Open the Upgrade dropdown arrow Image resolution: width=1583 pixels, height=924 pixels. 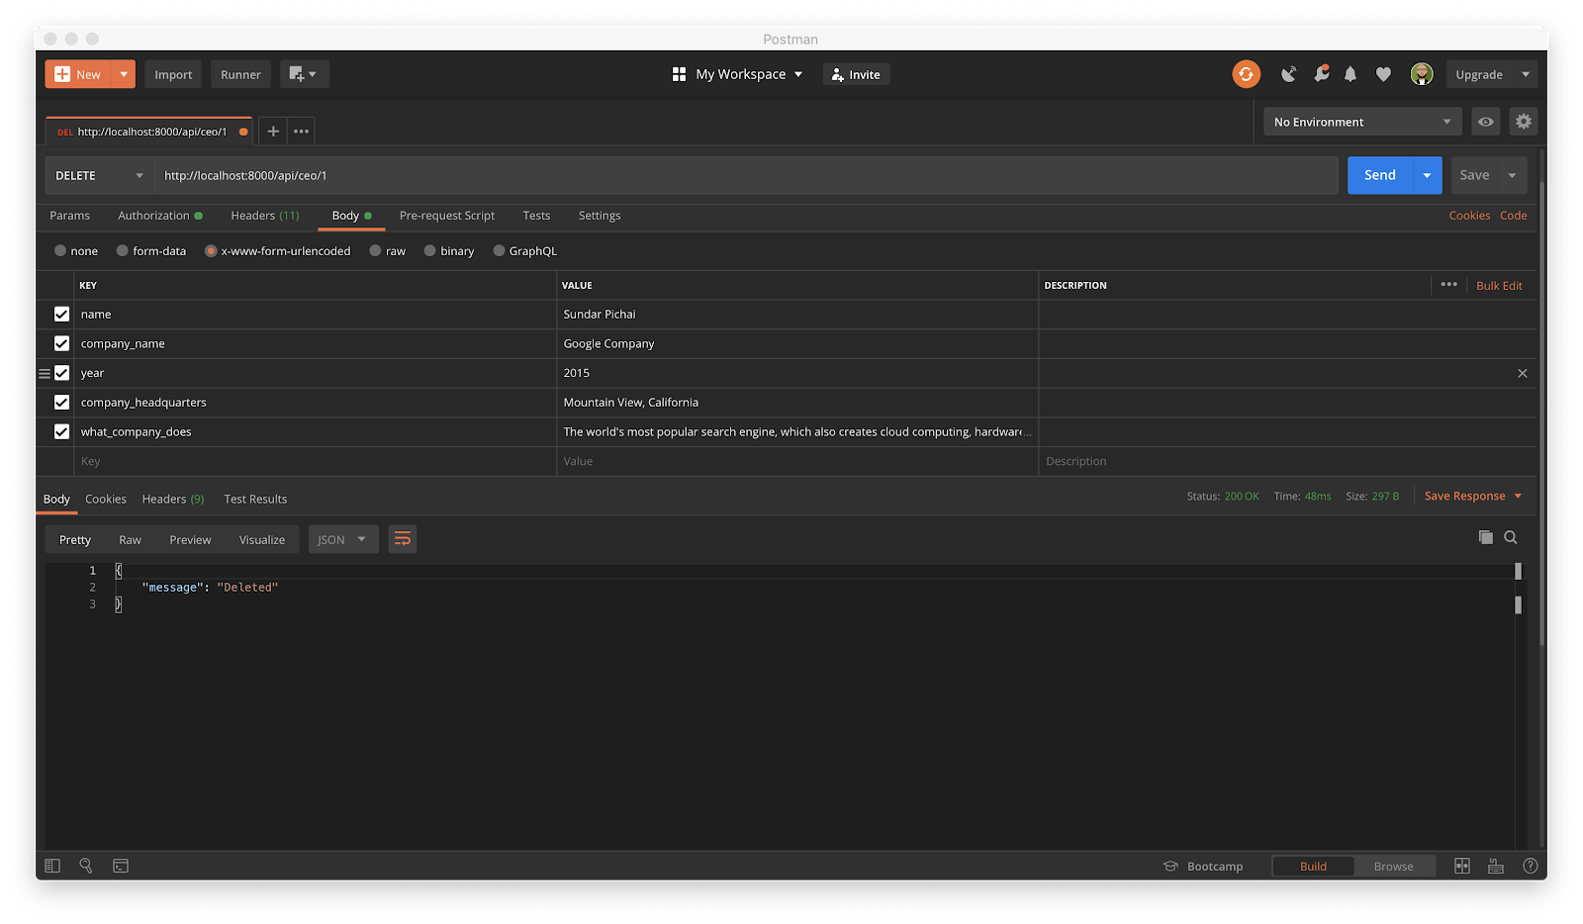tap(1526, 74)
